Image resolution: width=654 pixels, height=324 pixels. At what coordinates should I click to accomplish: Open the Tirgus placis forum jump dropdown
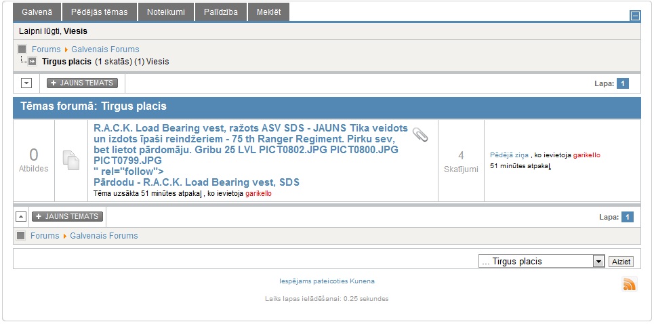point(541,262)
